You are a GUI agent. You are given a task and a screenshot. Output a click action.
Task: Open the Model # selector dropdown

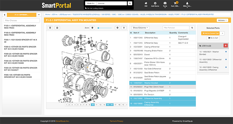coord(90,3)
